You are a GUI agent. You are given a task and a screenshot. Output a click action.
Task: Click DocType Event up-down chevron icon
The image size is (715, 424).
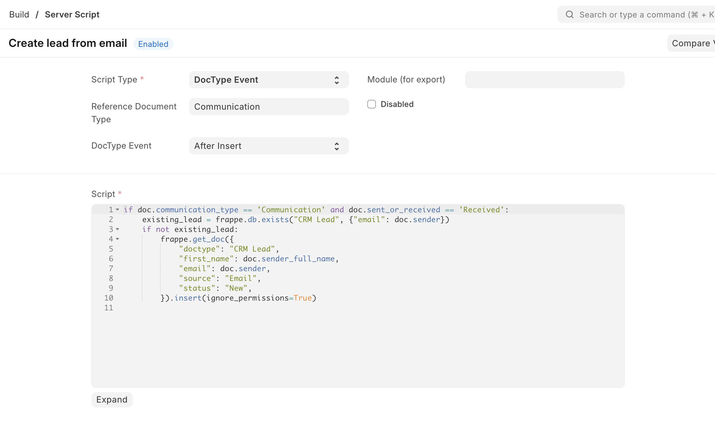pyautogui.click(x=337, y=146)
